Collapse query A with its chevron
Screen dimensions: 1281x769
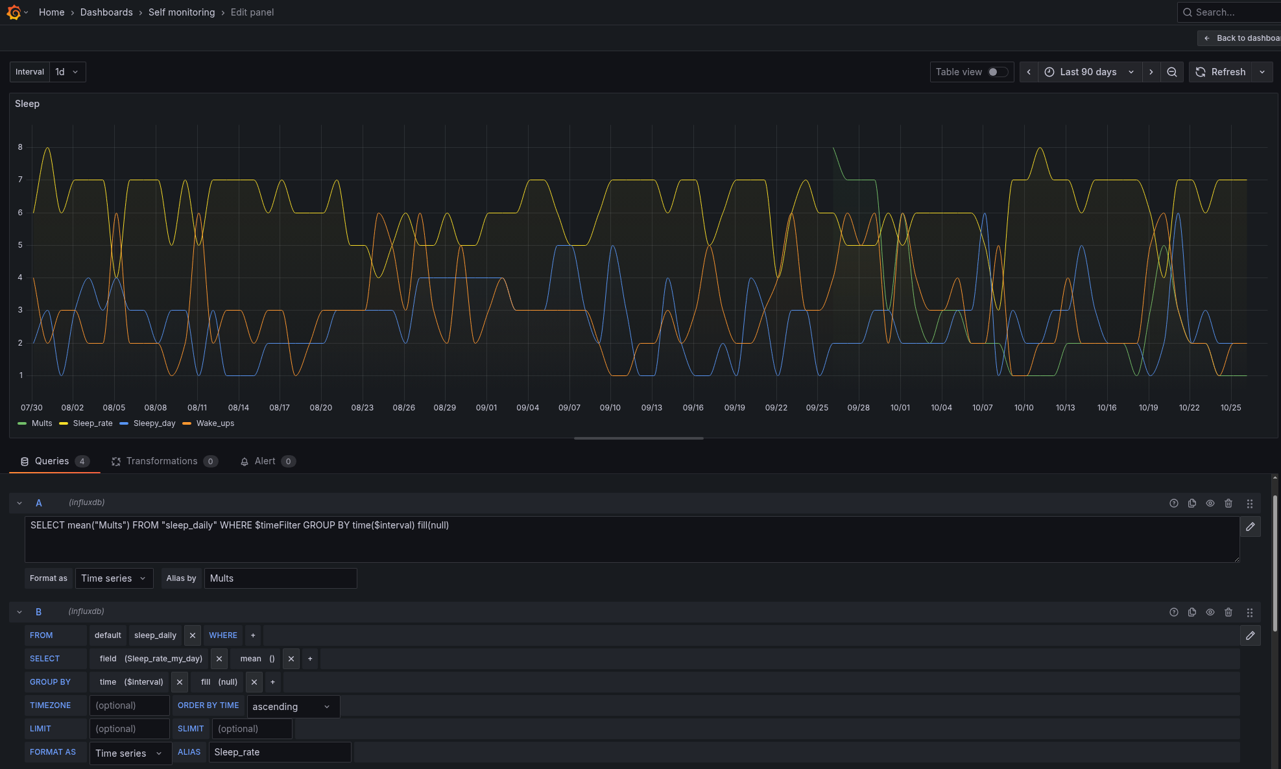pyautogui.click(x=19, y=503)
